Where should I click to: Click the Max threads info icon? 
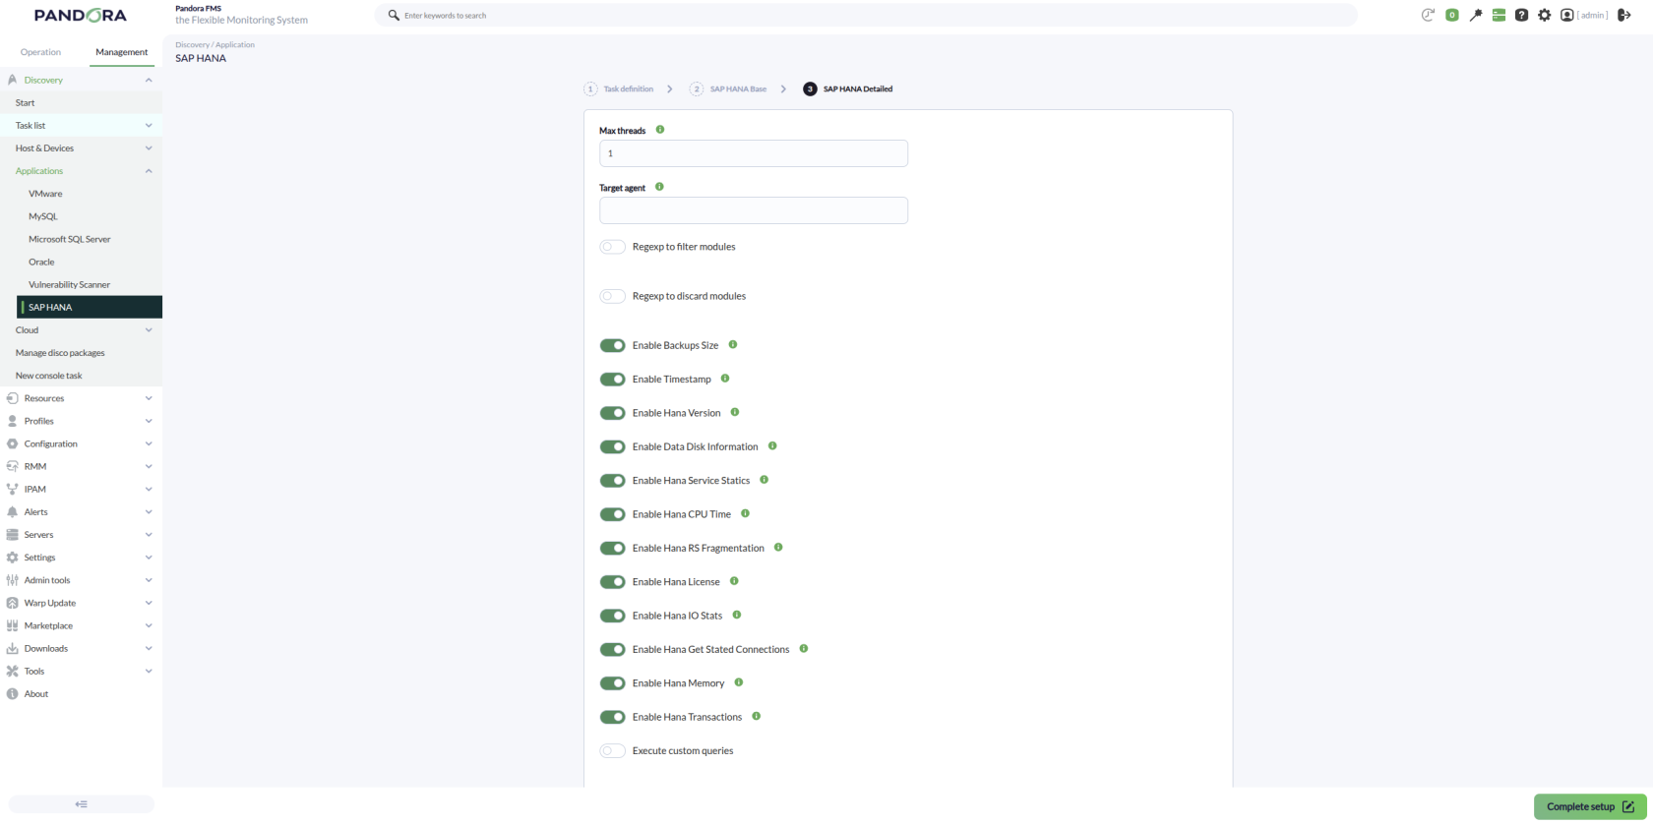(x=660, y=130)
